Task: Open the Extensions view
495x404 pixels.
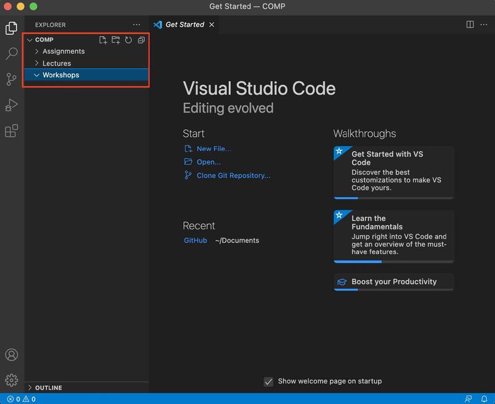Action: tap(11, 131)
